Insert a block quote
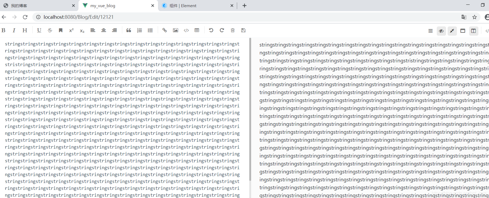 point(129,30)
